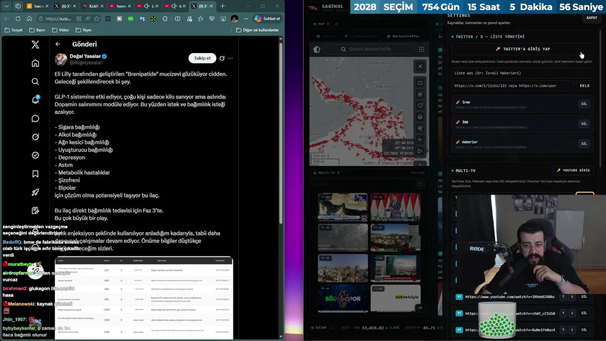Click the list URL input field
Screen dimensions: 606x341
pyautogui.click(x=512, y=86)
